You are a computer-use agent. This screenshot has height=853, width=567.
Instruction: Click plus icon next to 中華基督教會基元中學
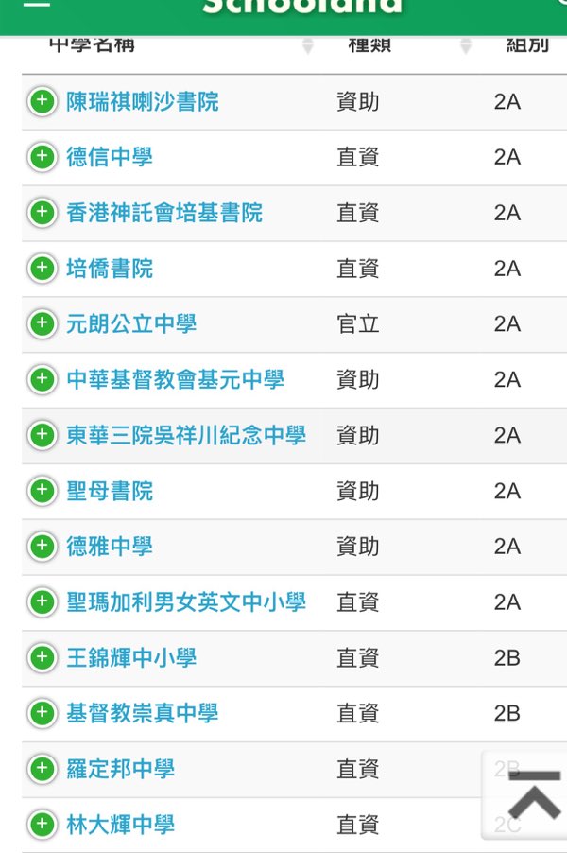43,379
